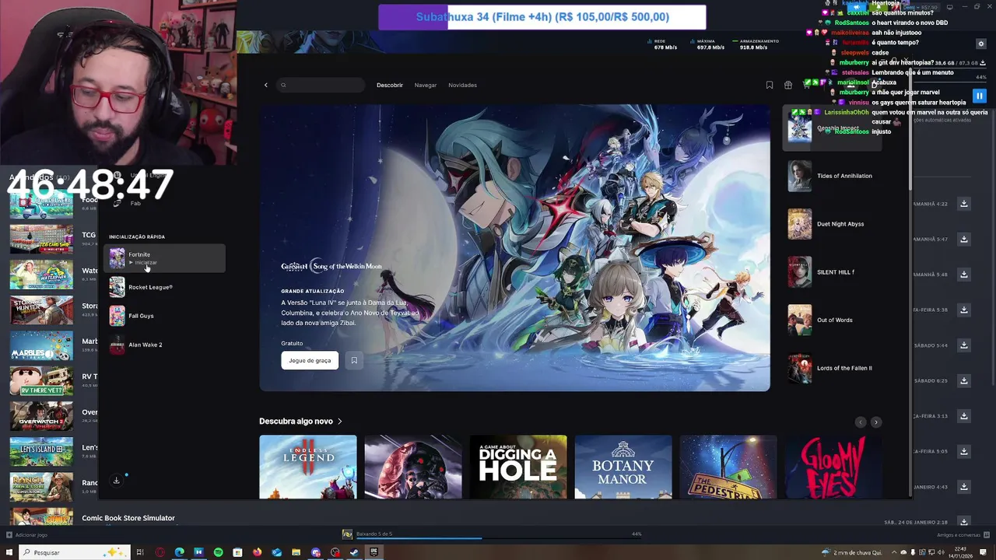Open A Game About Digging A Hole card
The height and width of the screenshot is (560, 996).
(x=518, y=467)
